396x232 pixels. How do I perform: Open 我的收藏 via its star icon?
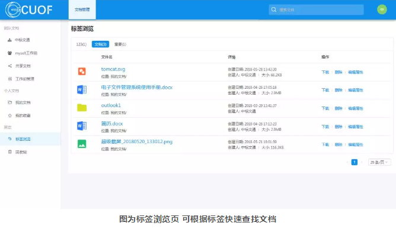click(x=10, y=115)
